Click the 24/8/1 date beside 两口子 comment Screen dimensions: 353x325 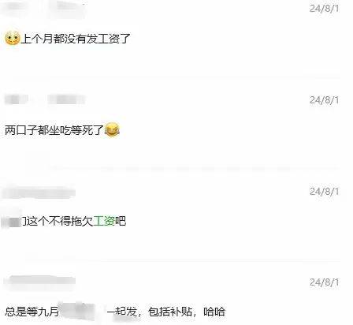[324, 100]
